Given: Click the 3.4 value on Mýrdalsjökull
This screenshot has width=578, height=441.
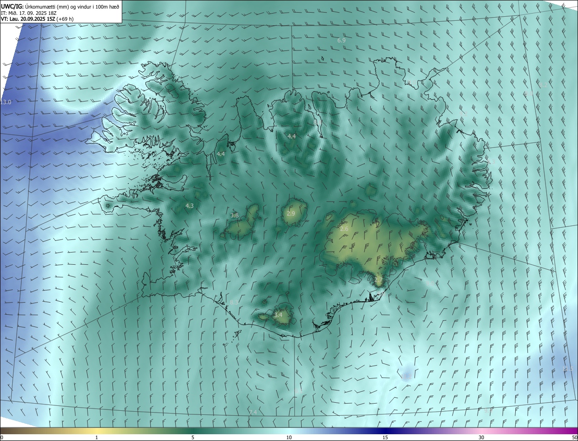Looking at the screenshot, I should (278, 315).
